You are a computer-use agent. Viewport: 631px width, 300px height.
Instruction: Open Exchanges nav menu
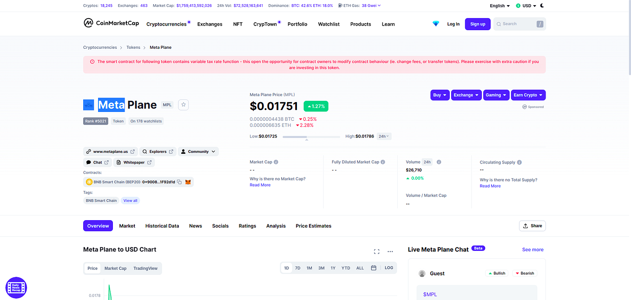(x=210, y=24)
